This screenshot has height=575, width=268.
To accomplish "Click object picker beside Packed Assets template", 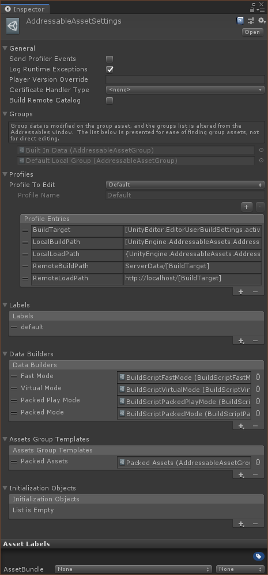I will pos(258,462).
